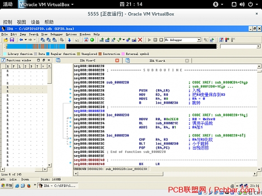Close the Functions window panel
Viewport: 262px width, 196px height.
tap(49, 60)
